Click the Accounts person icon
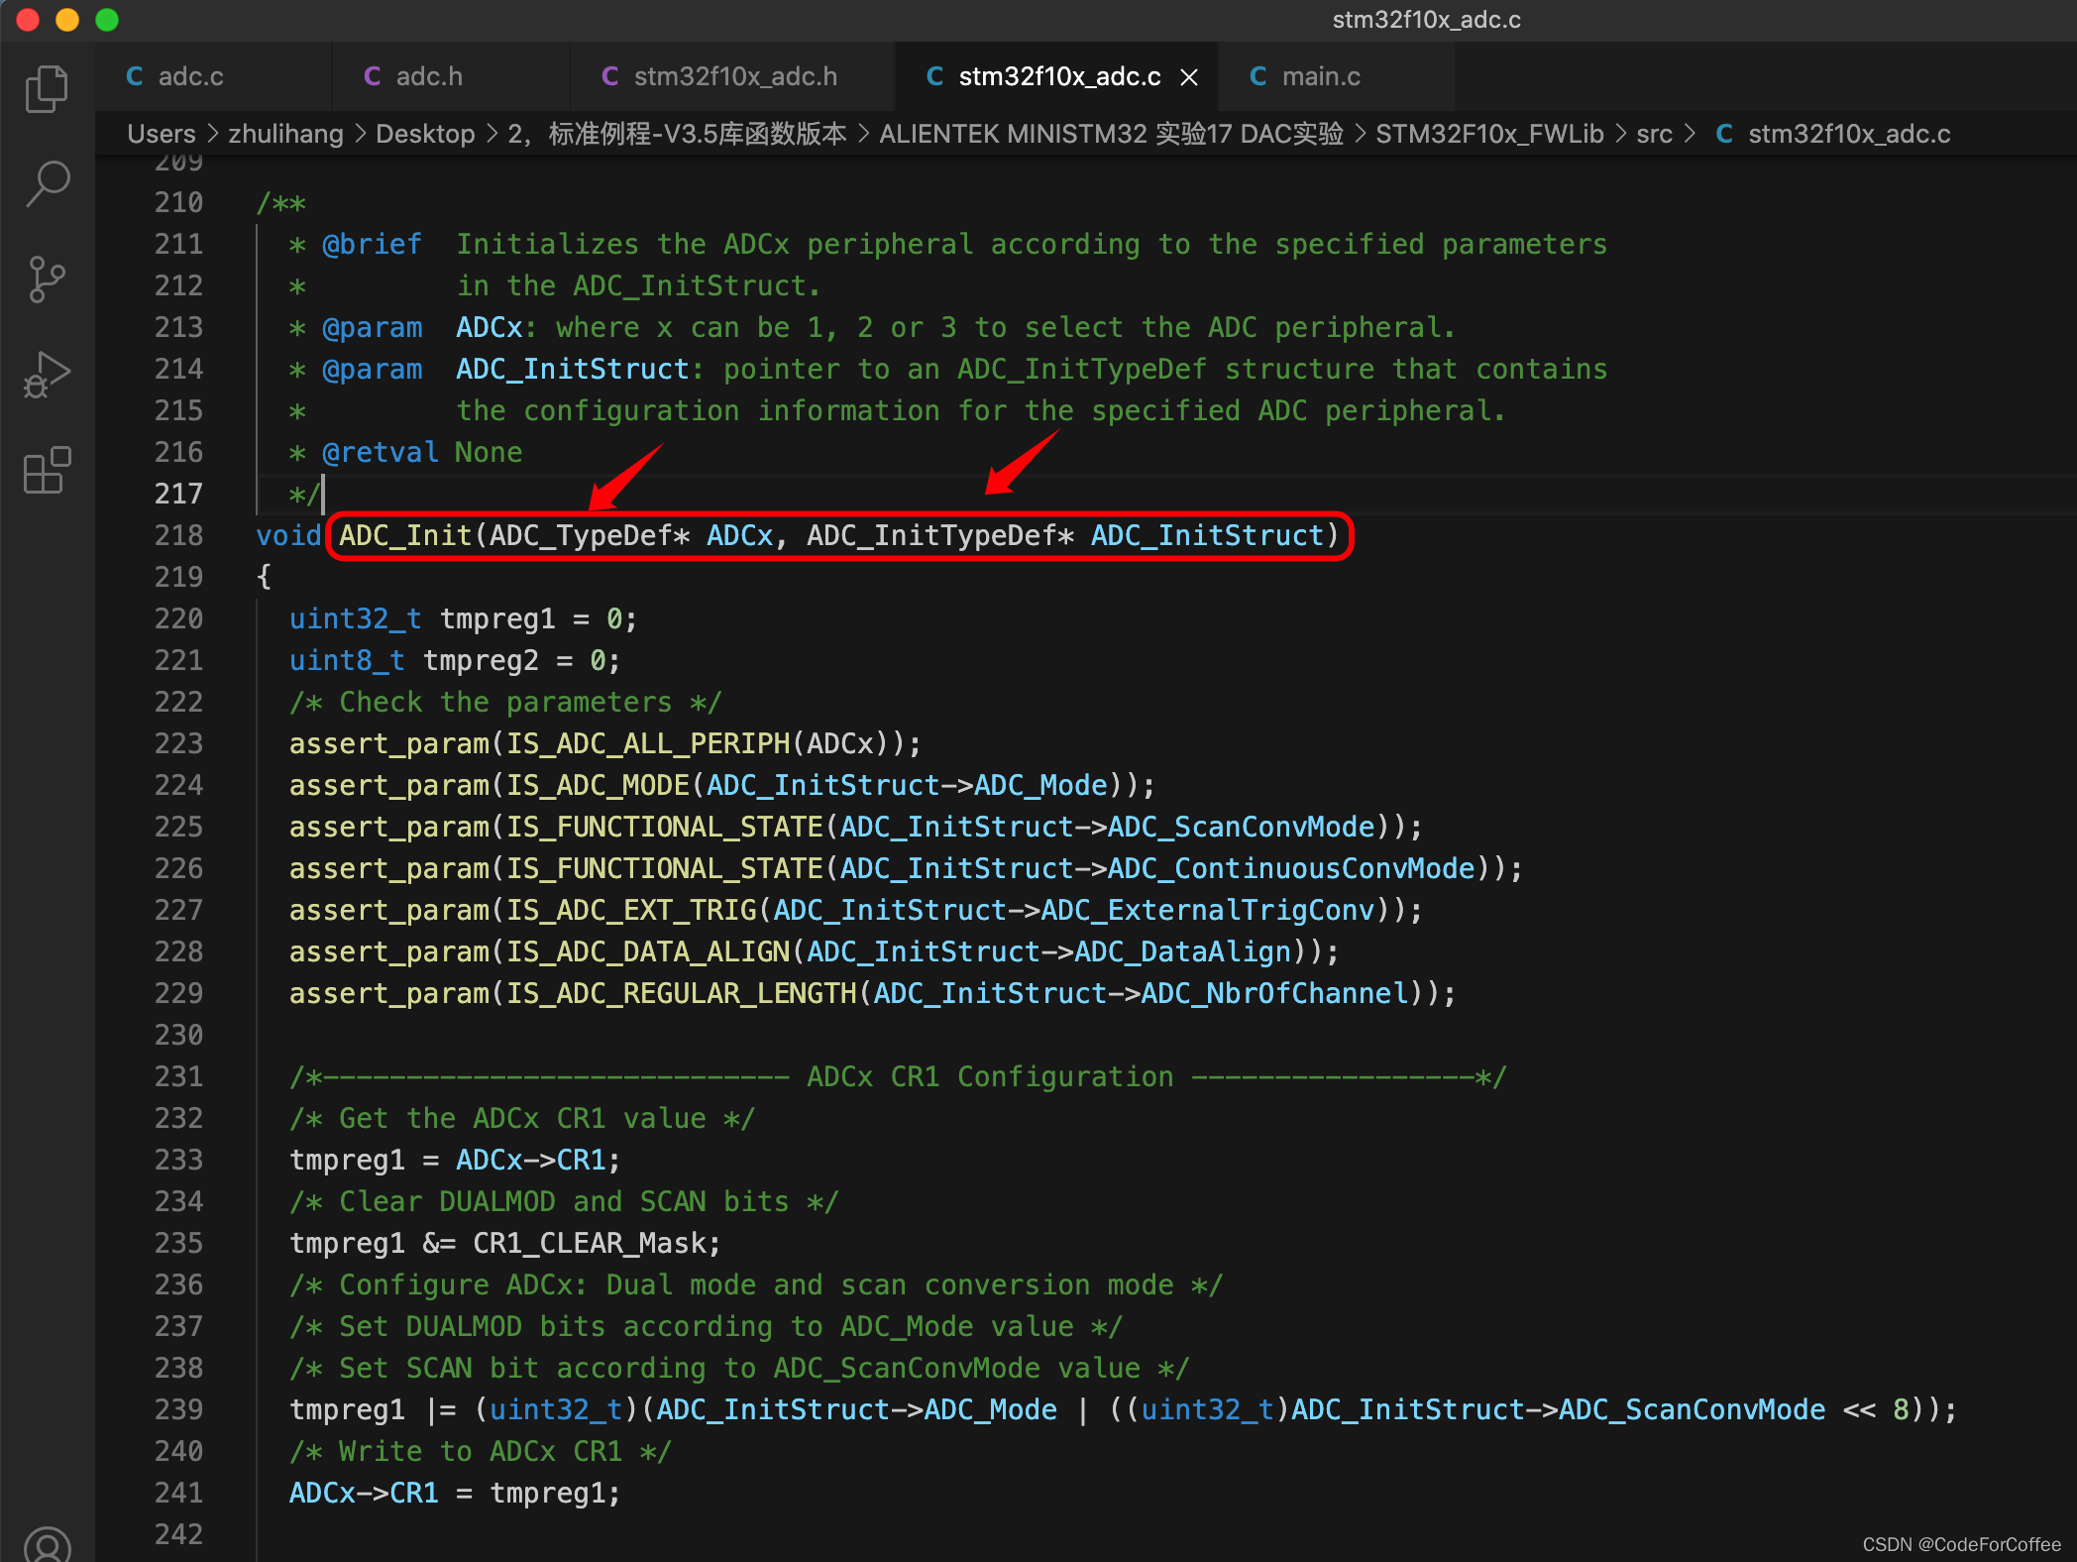 coord(47,1544)
